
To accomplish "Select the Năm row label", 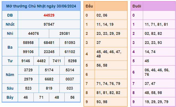I will tap(10, 75).
